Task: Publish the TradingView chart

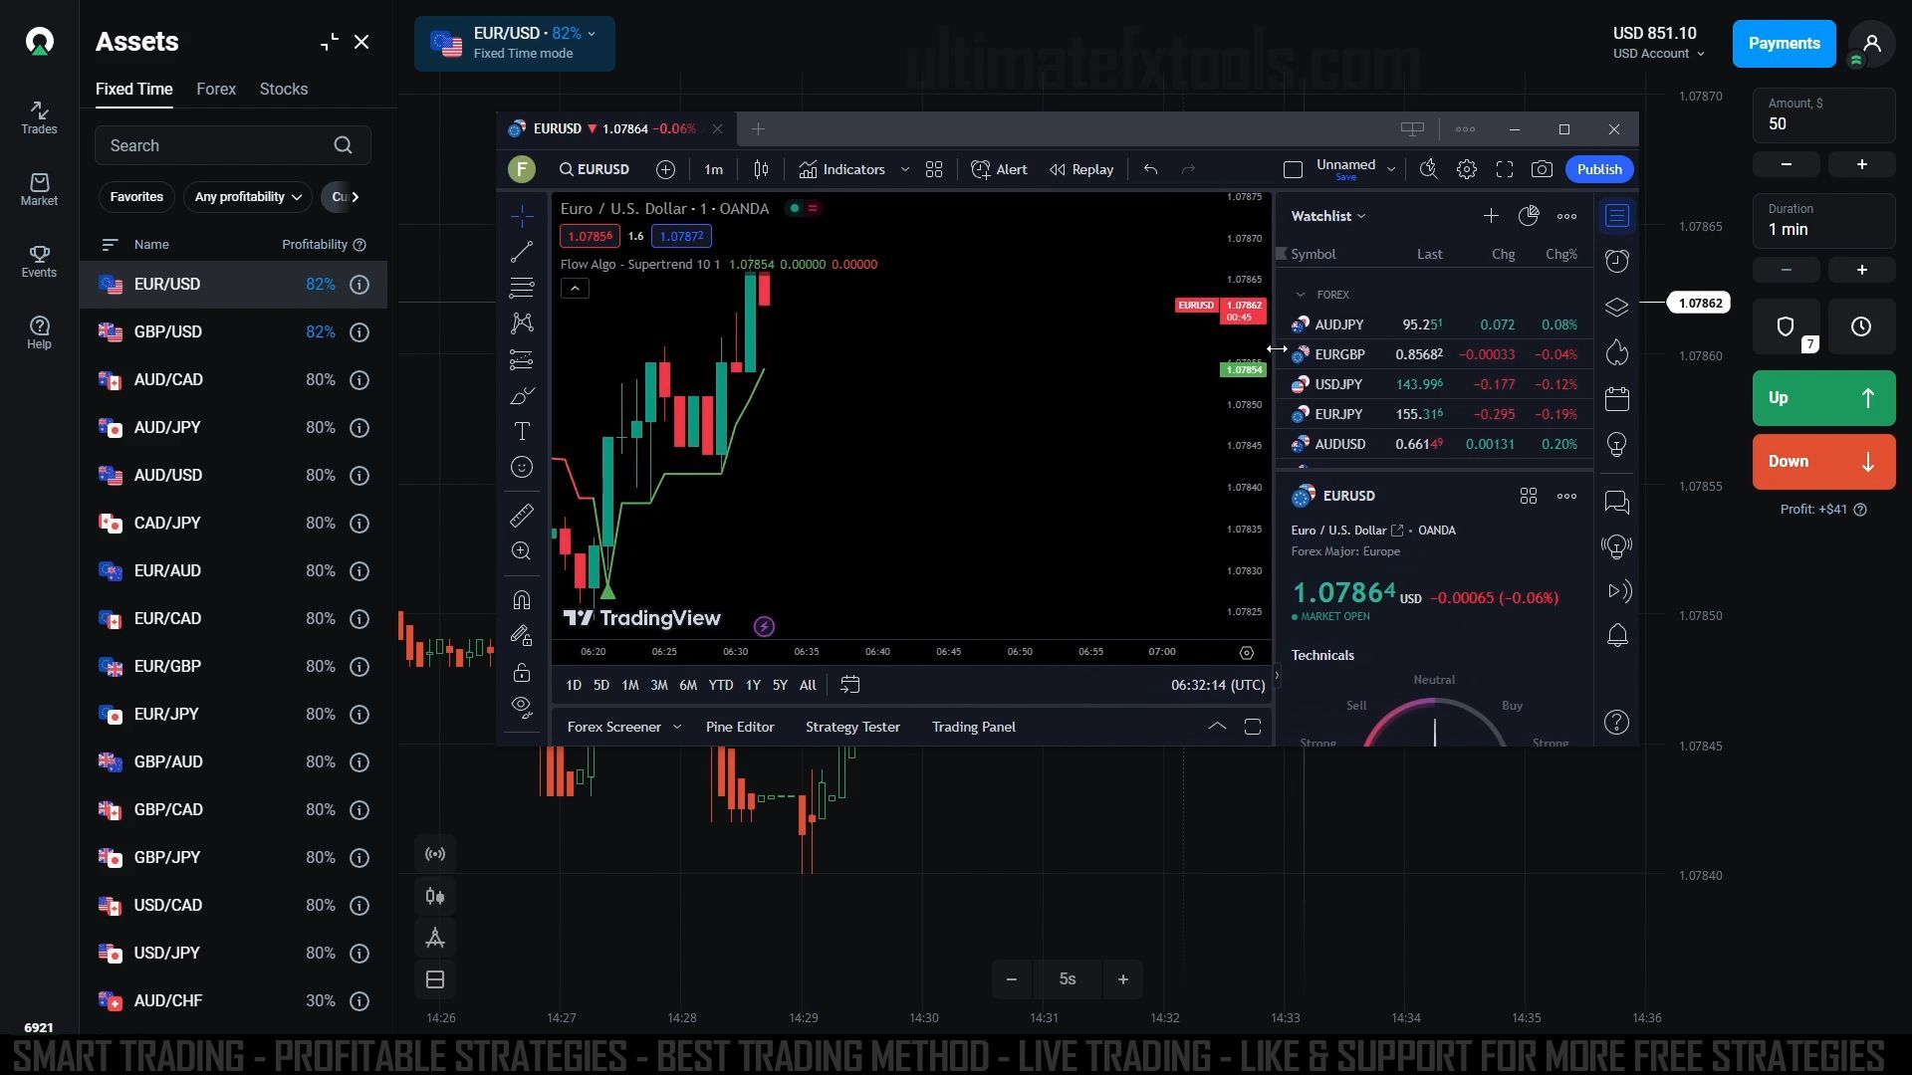Action: 1599,169
